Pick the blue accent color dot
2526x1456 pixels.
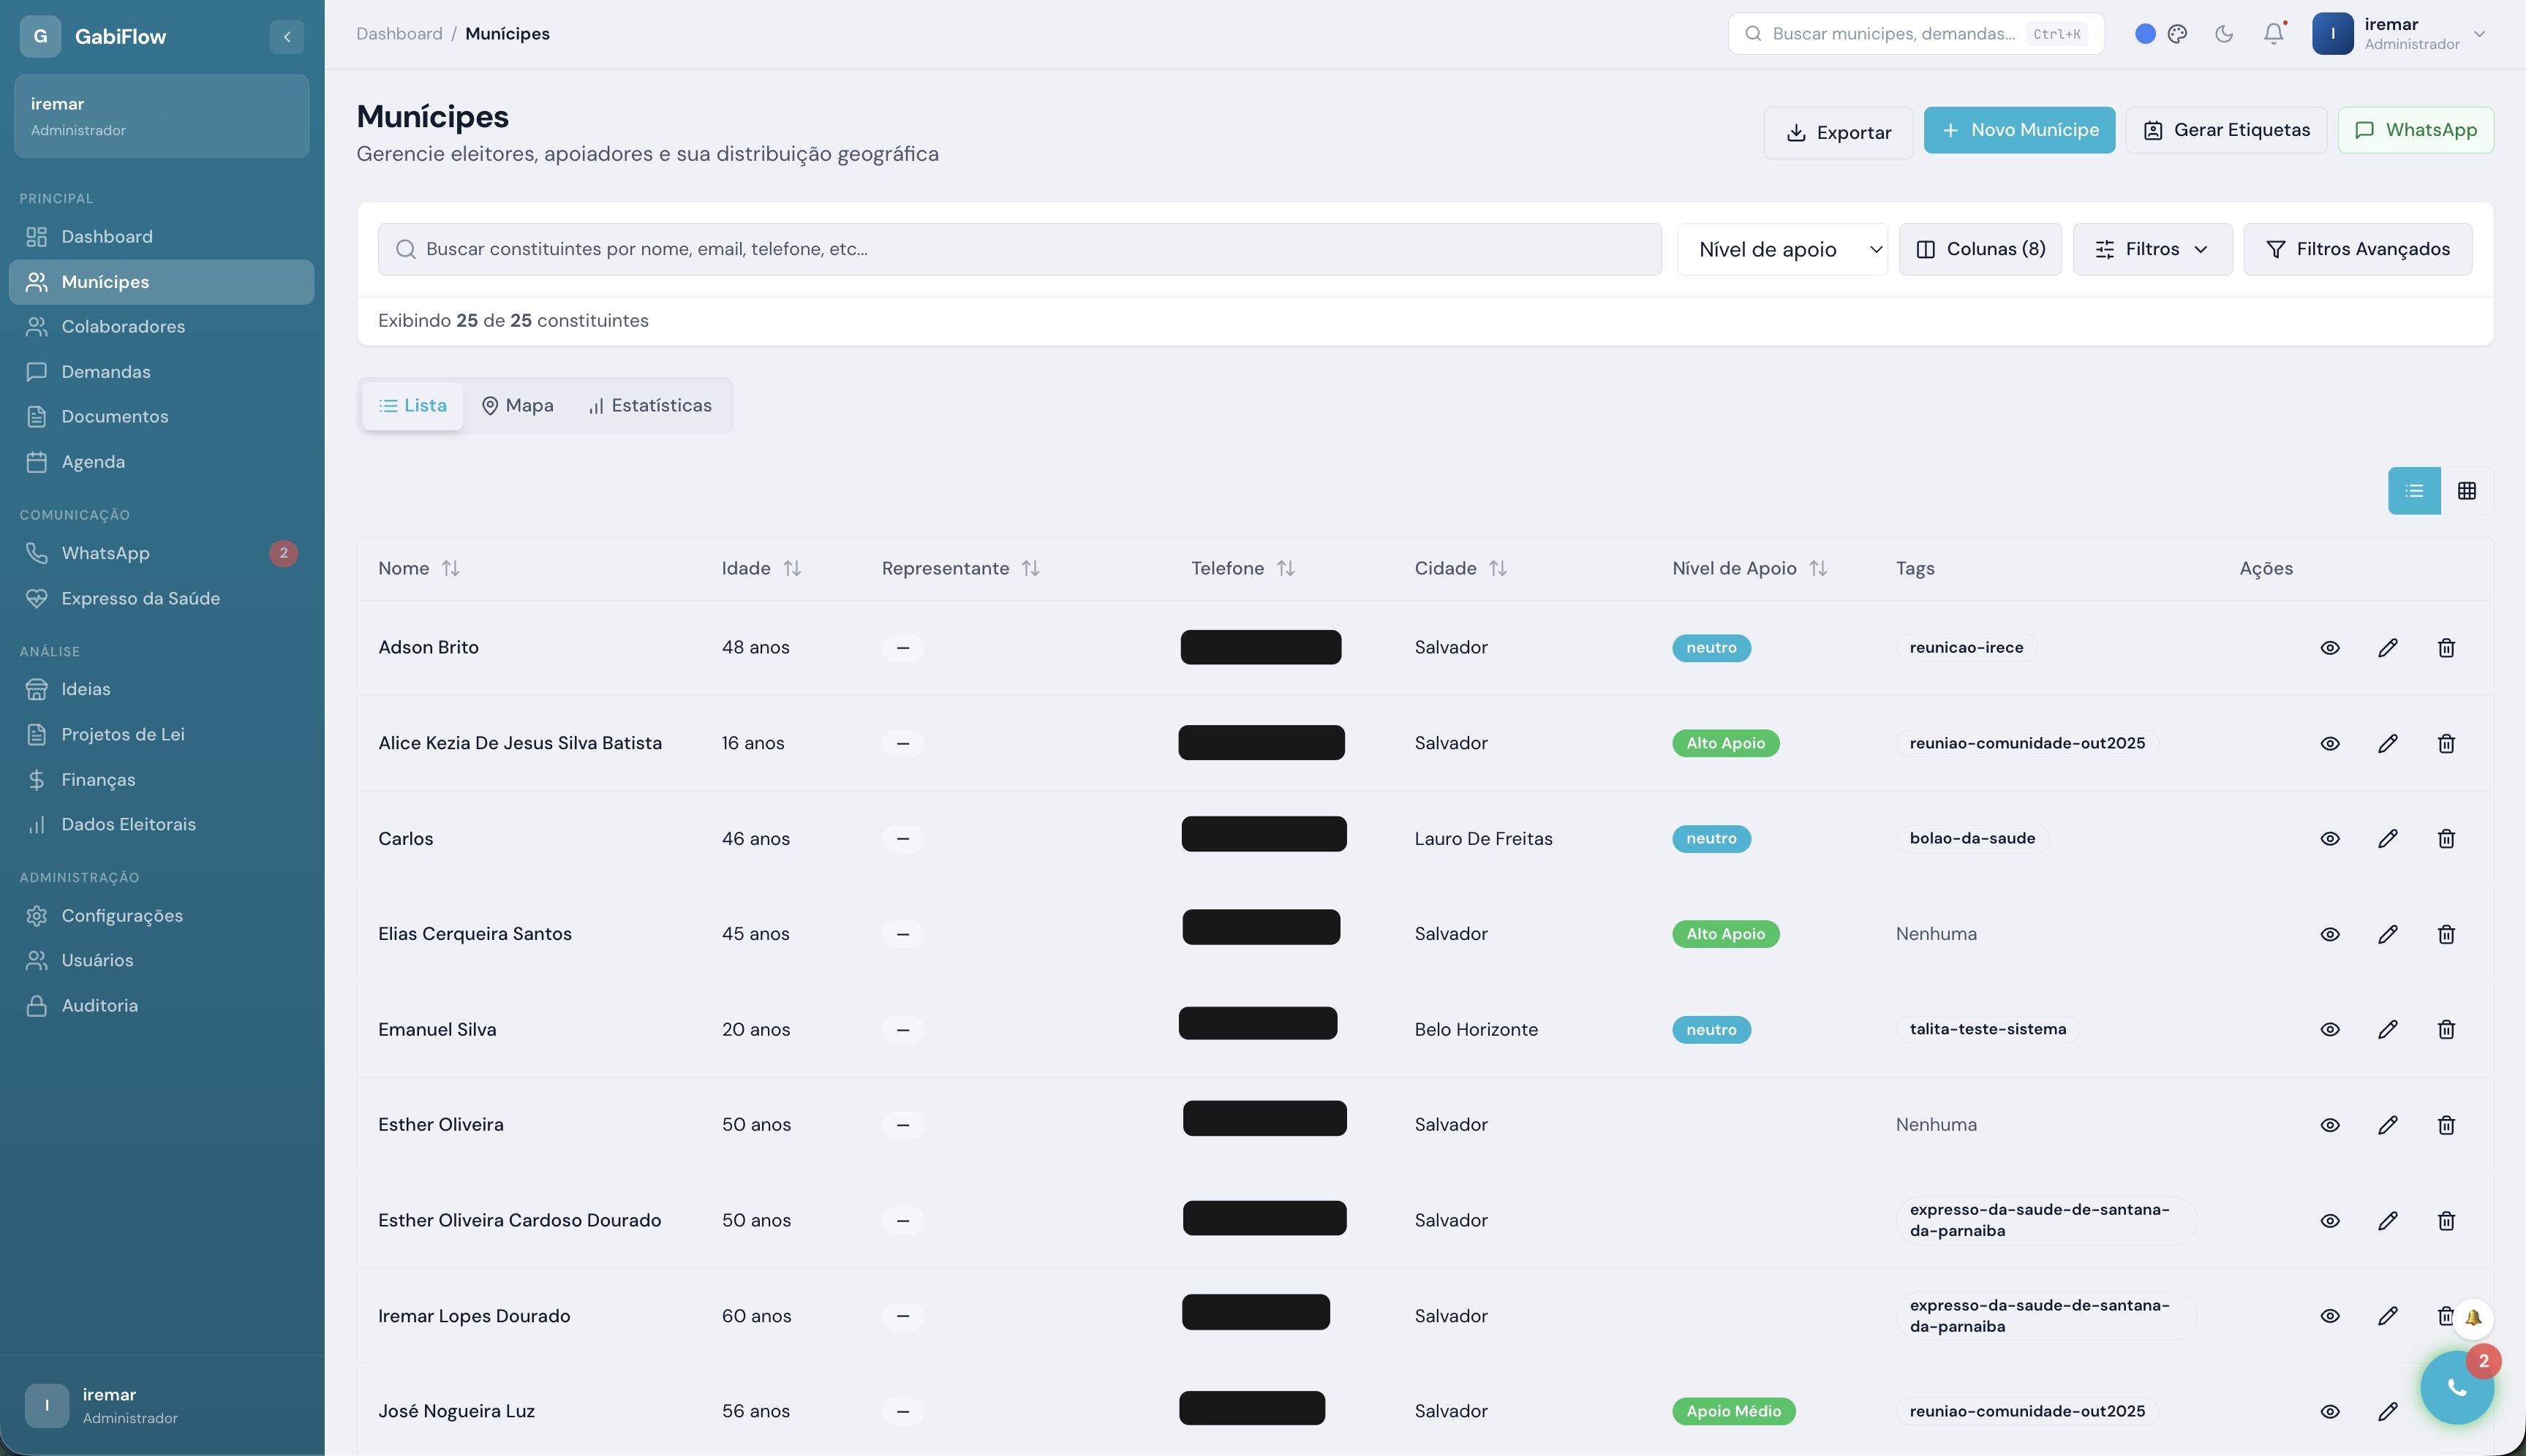[2145, 34]
